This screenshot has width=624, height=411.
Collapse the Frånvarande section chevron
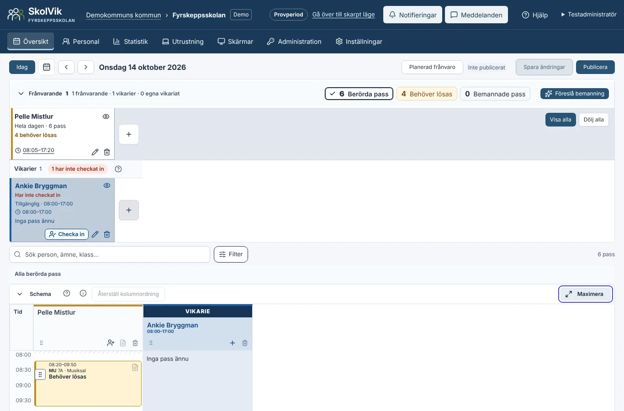coord(21,94)
